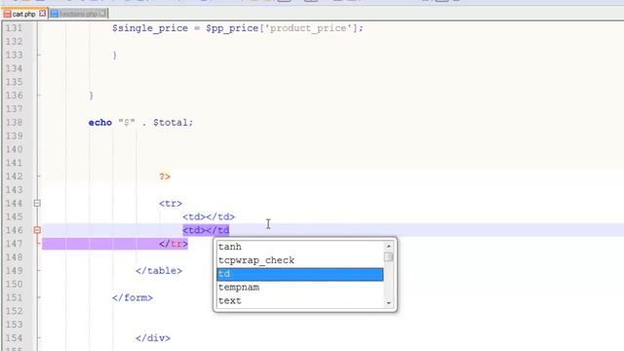
Task: Click line number 142 in the margin
Action: (14, 176)
